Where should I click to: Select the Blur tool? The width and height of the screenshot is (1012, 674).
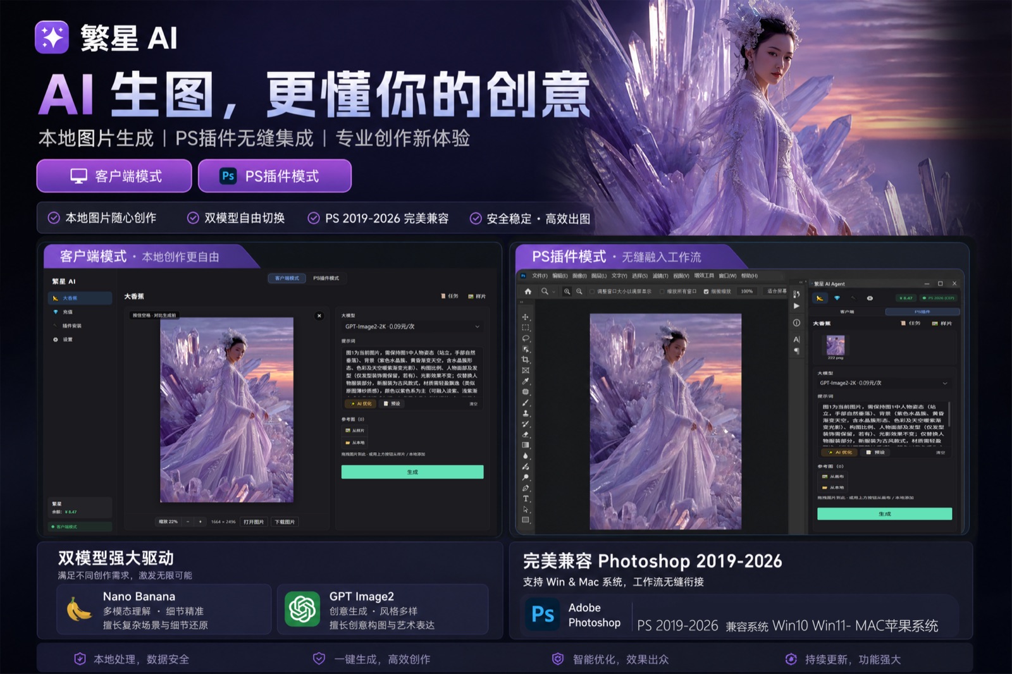[x=525, y=456]
